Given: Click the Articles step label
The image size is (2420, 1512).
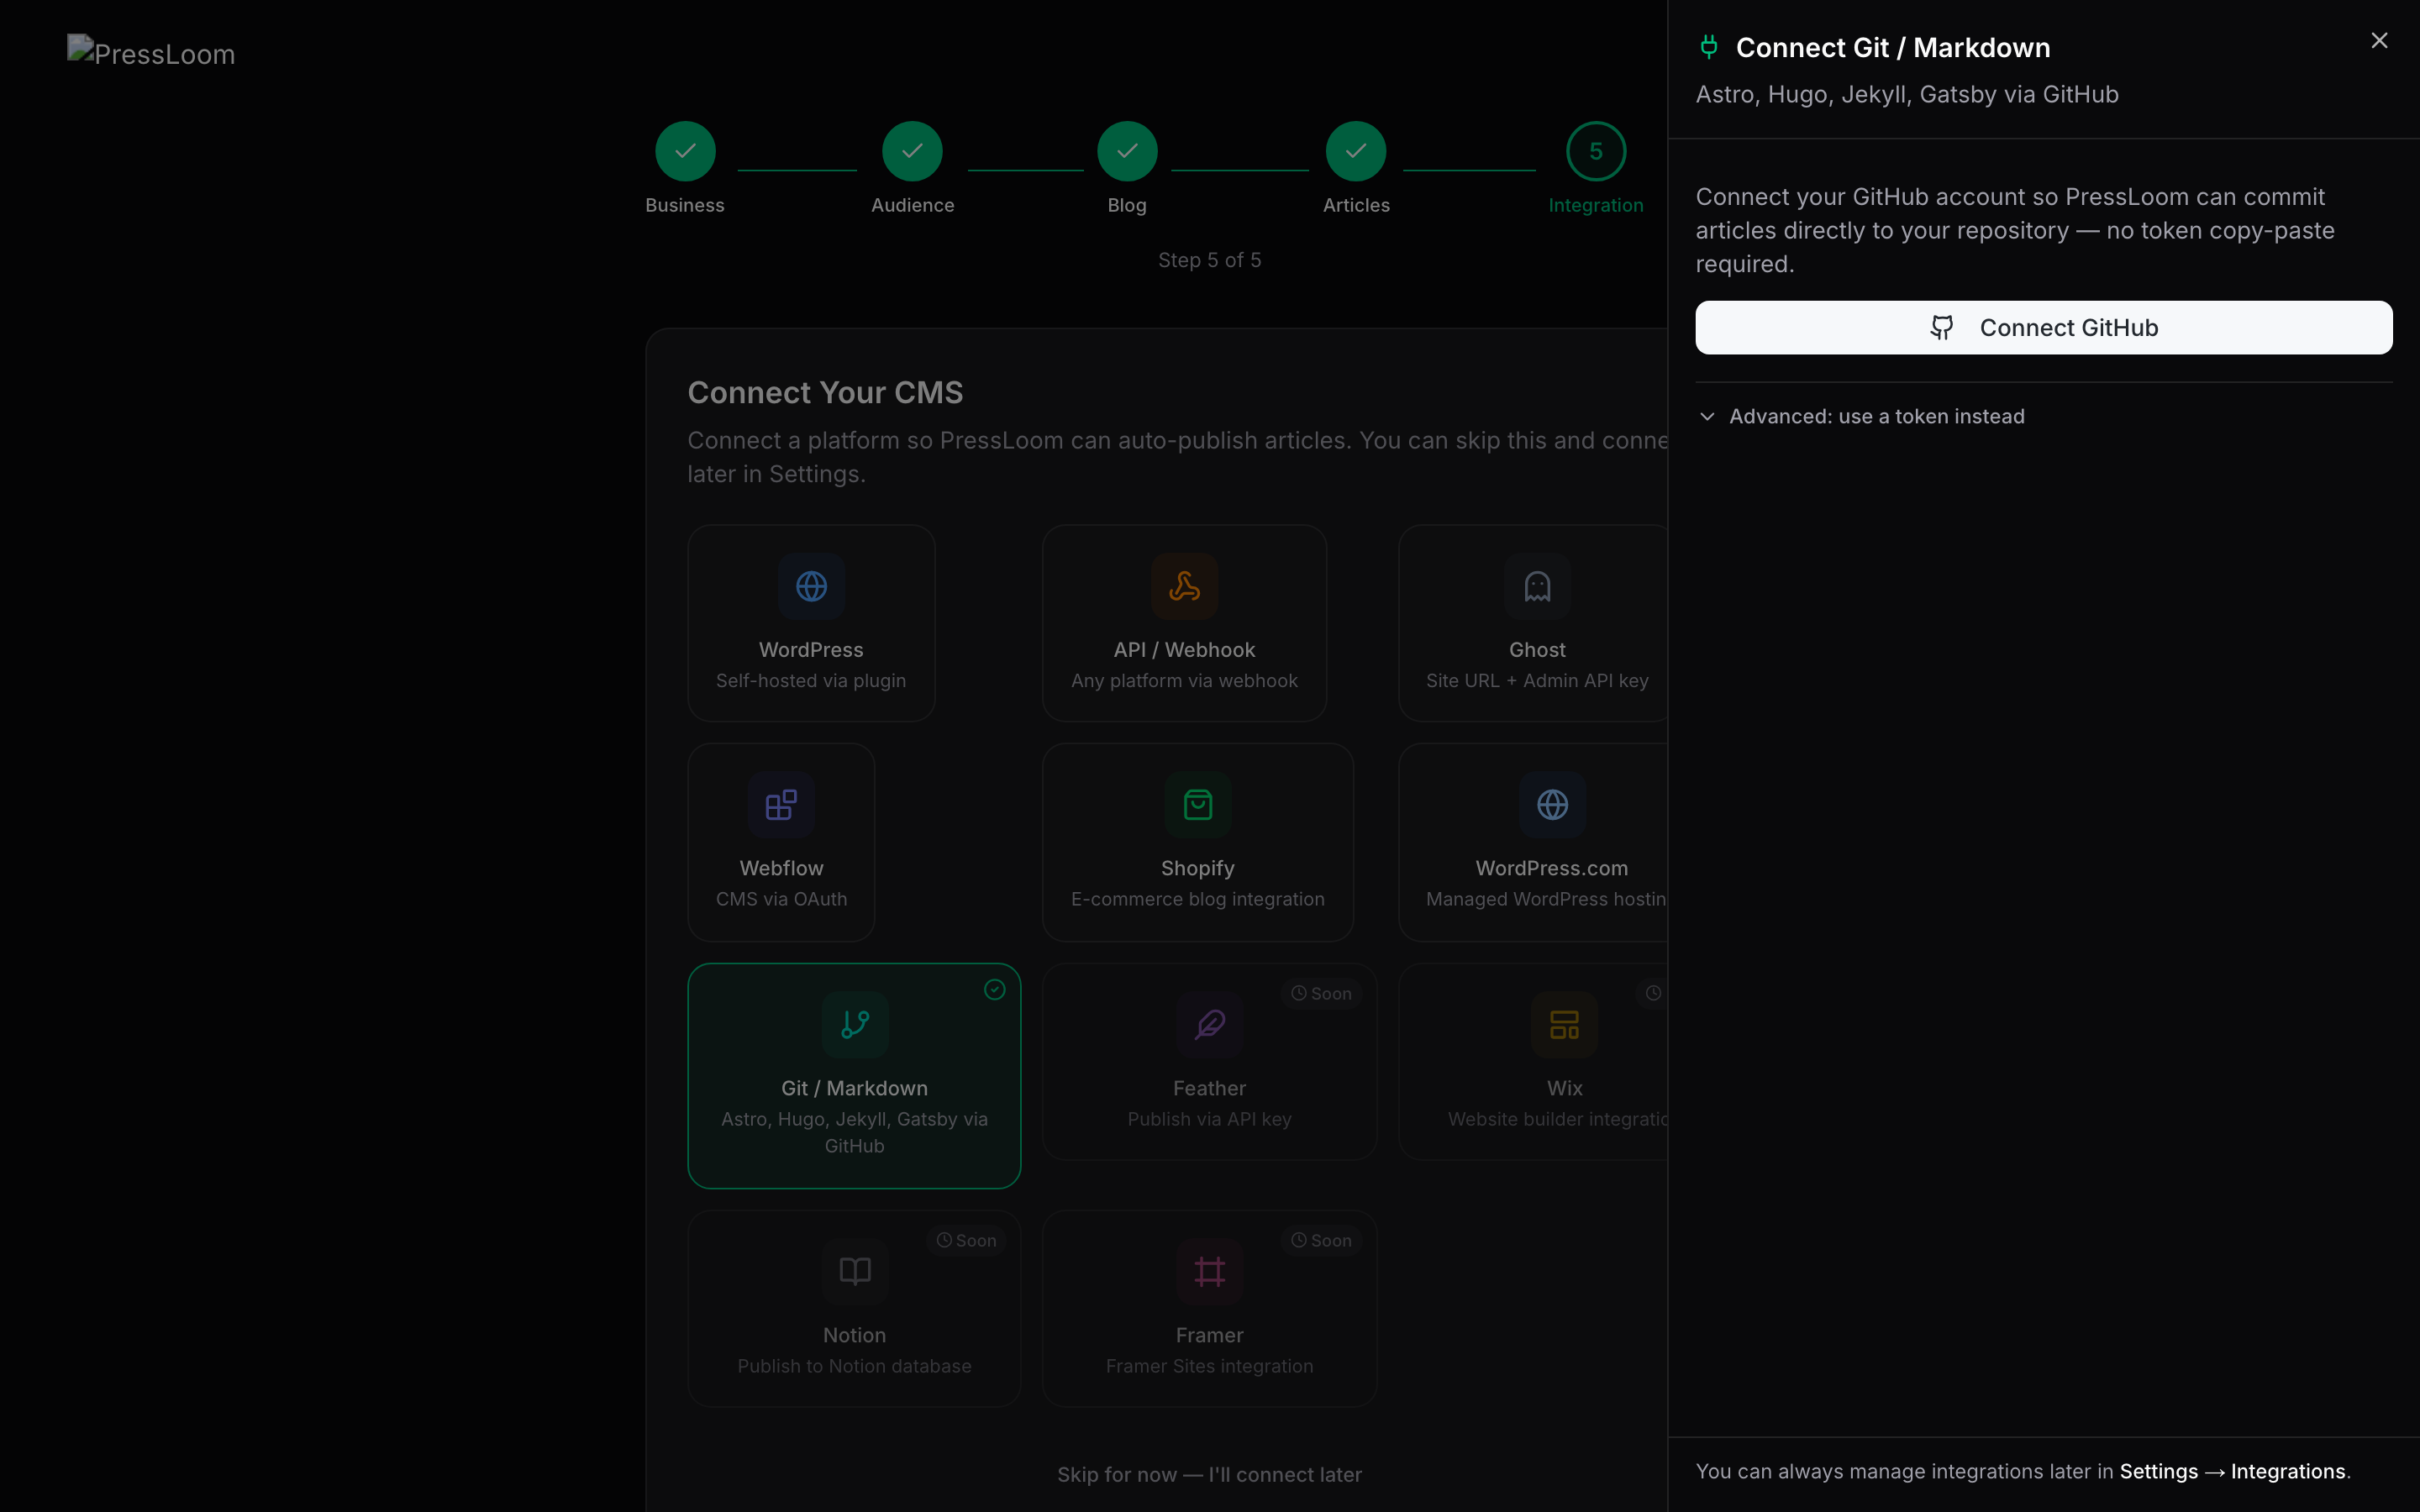Looking at the screenshot, I should point(1356,205).
